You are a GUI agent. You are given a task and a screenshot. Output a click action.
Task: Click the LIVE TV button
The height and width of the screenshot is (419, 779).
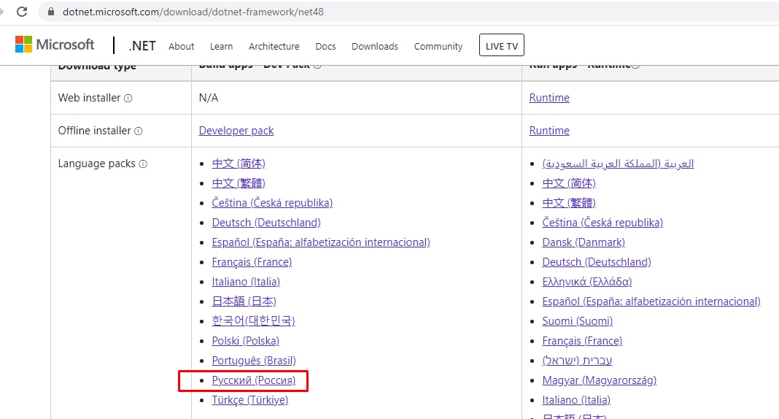click(x=501, y=45)
